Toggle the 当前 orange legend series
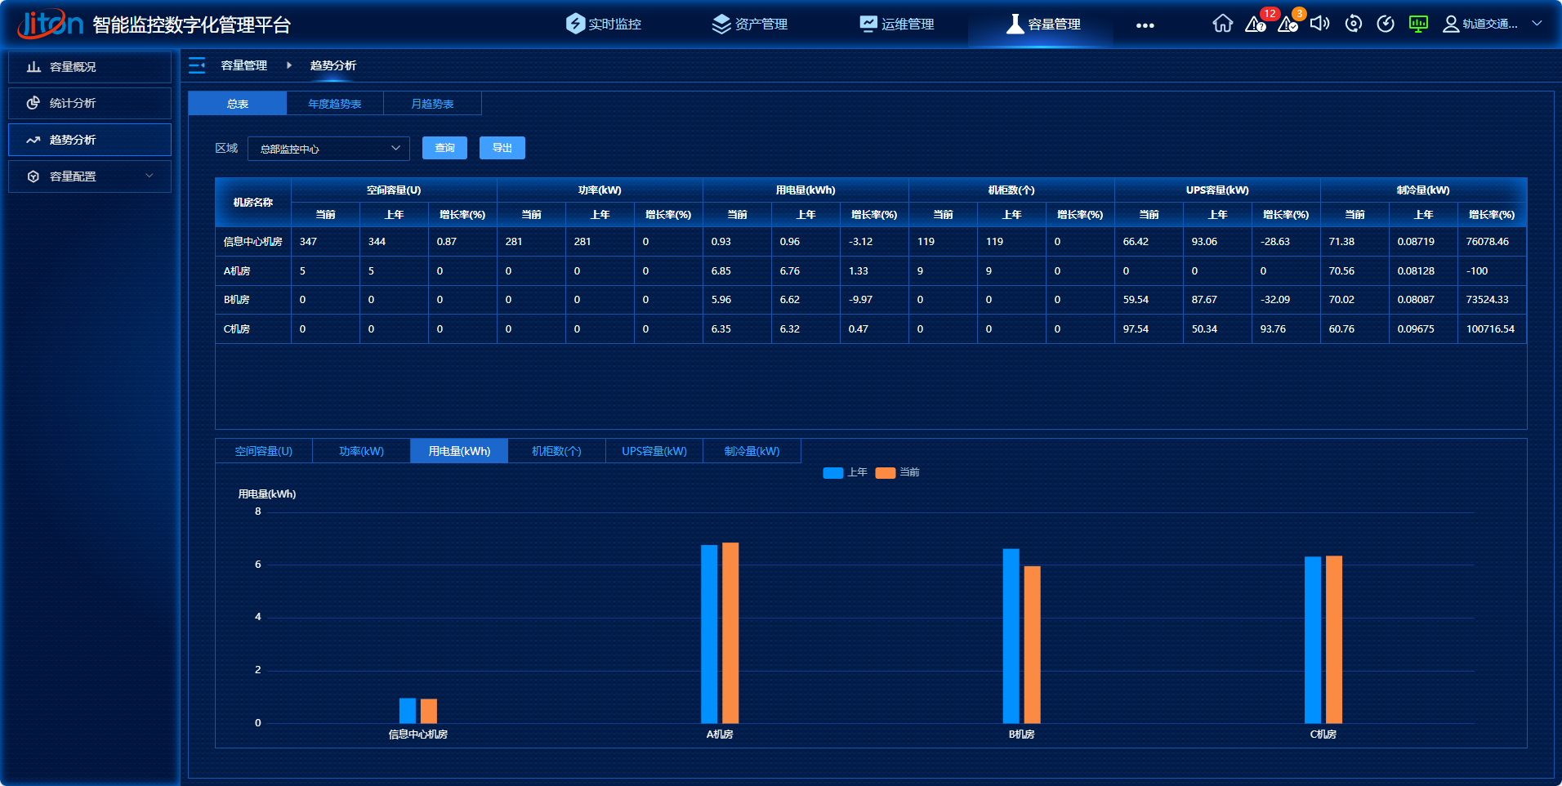The height and width of the screenshot is (786, 1562). point(898,472)
